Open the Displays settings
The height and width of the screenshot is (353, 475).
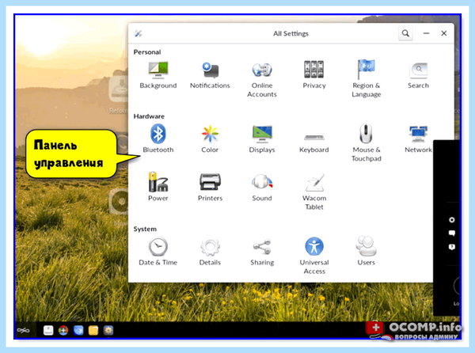coord(262,139)
